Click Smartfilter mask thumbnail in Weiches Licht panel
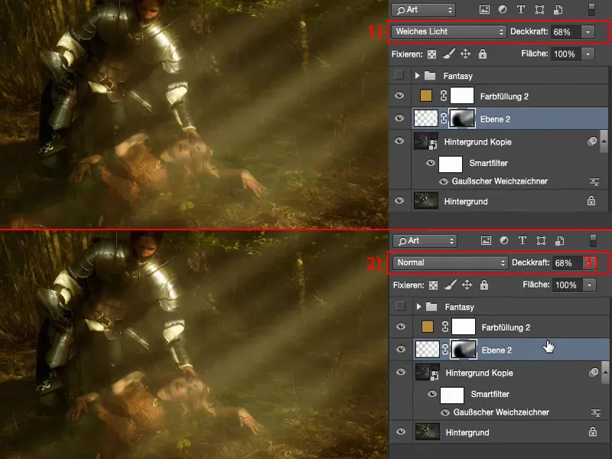 451,164
